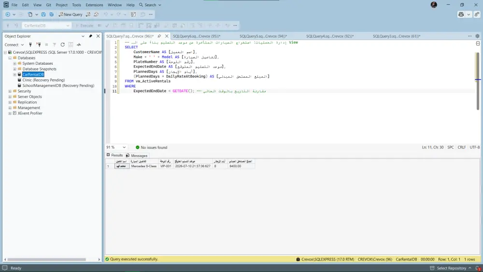Click the Save All icon
483x272 pixels.
52,14
